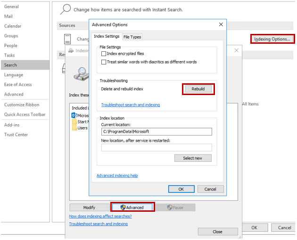Click the Indexing Options... button in Outlook

click(272, 39)
